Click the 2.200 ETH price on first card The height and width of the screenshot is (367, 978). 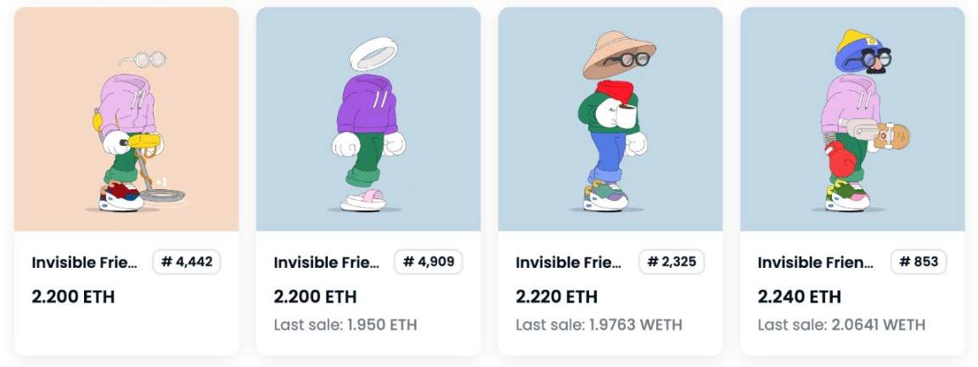73,297
